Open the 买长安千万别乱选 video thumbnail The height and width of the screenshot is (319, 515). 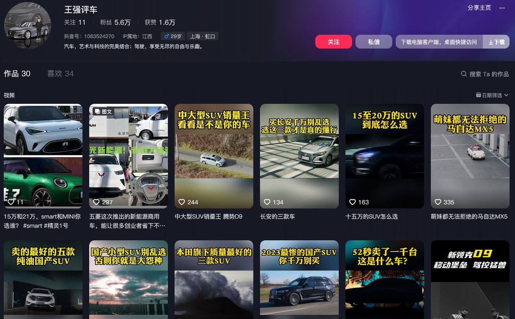(299, 156)
